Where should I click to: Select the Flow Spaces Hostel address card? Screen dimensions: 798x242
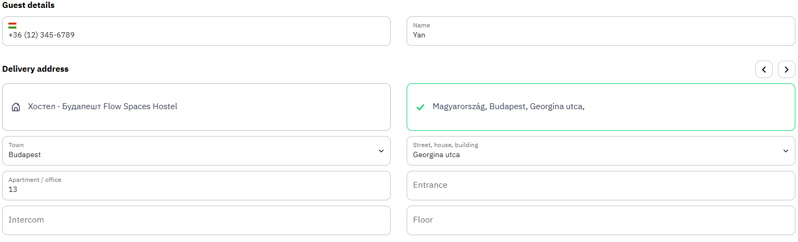pyautogui.click(x=196, y=107)
